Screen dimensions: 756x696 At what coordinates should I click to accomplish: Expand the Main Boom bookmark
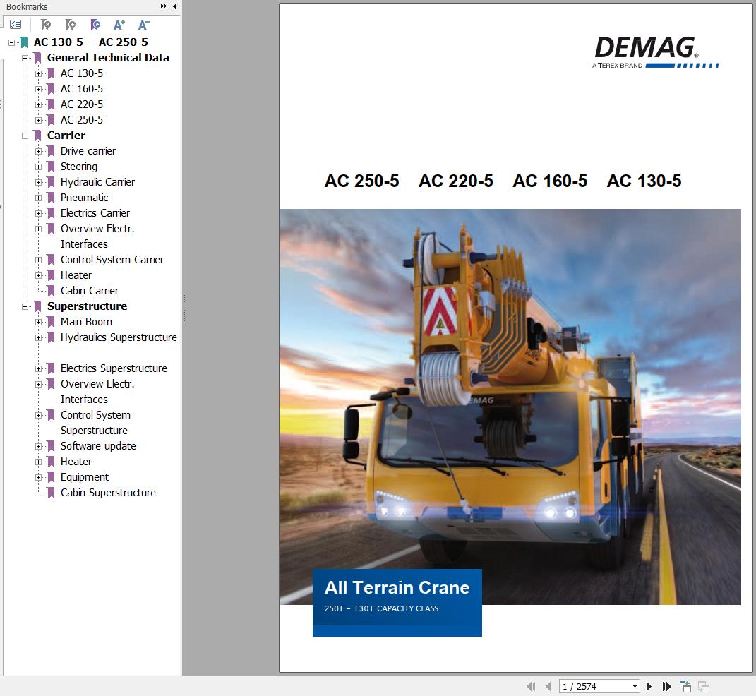pyautogui.click(x=39, y=322)
